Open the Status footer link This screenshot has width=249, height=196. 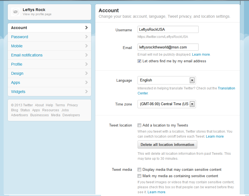click(25, 110)
